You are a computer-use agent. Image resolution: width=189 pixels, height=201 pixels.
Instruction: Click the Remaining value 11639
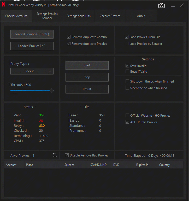[x=44, y=136]
